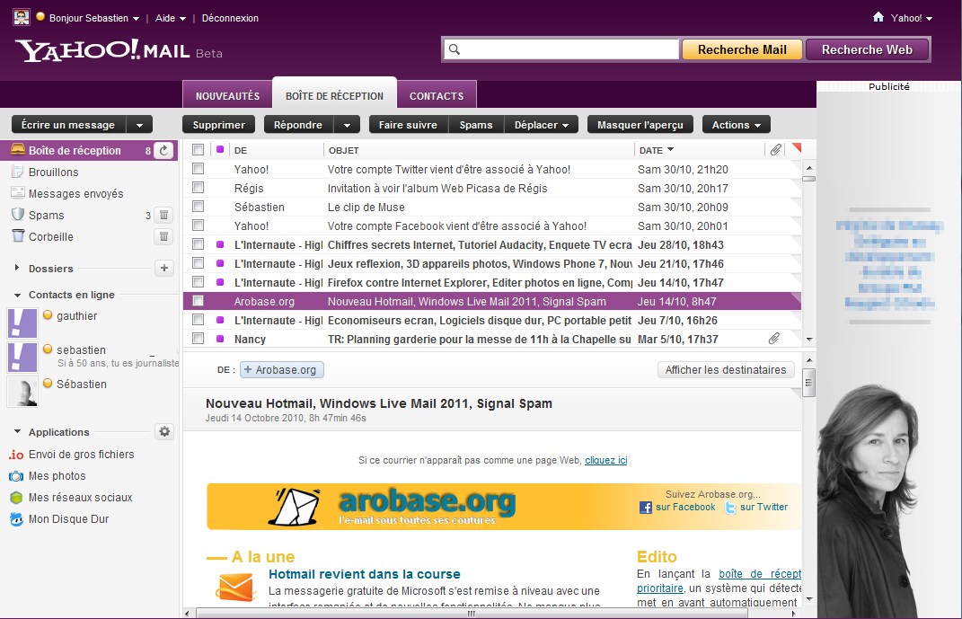This screenshot has height=619, width=962.
Task: Switch to the Nouveautés tab
Action: (x=227, y=95)
